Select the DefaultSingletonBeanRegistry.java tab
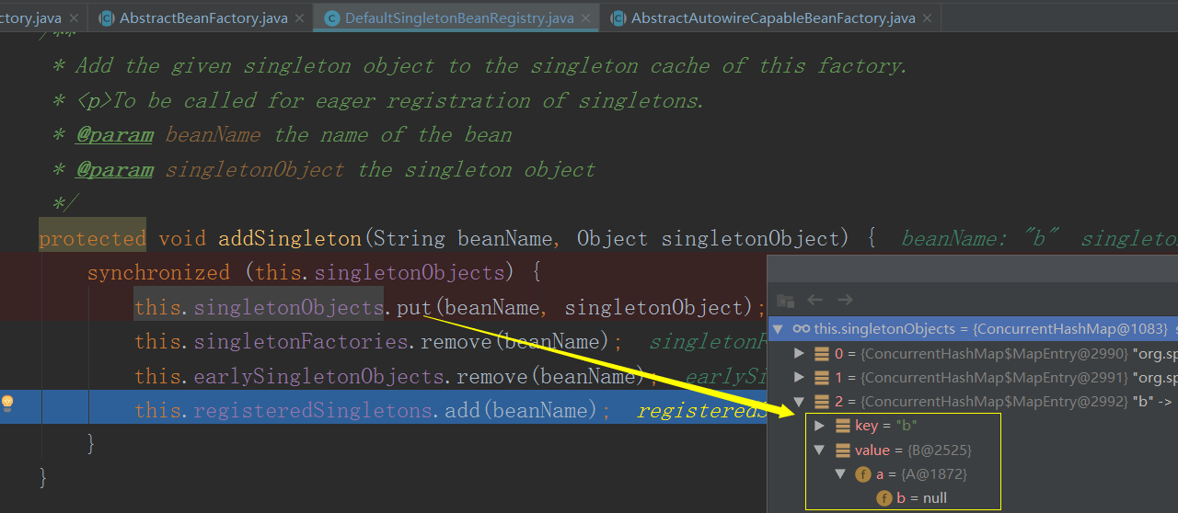The image size is (1178, 513). 455,17
